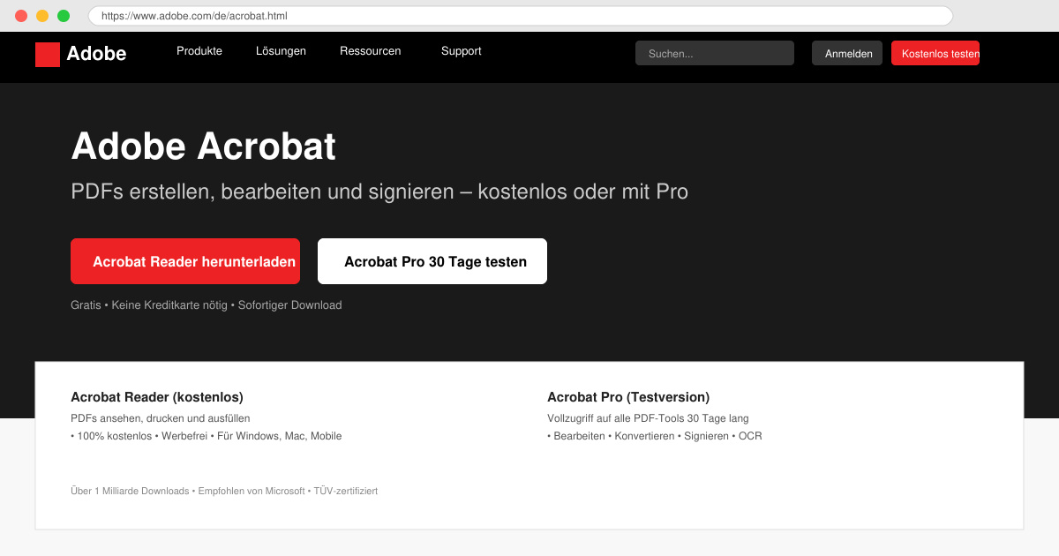Click text '100% kostenlos • Werbefrei' line

206,436
